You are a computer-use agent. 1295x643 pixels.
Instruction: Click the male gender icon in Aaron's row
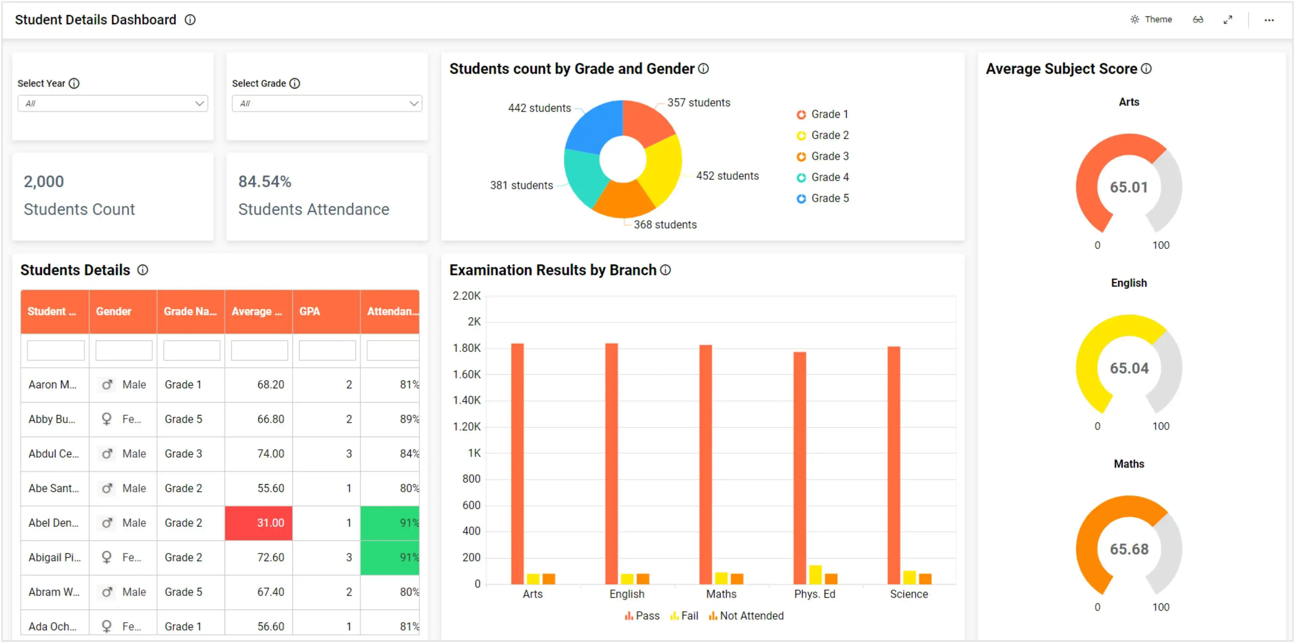click(107, 384)
